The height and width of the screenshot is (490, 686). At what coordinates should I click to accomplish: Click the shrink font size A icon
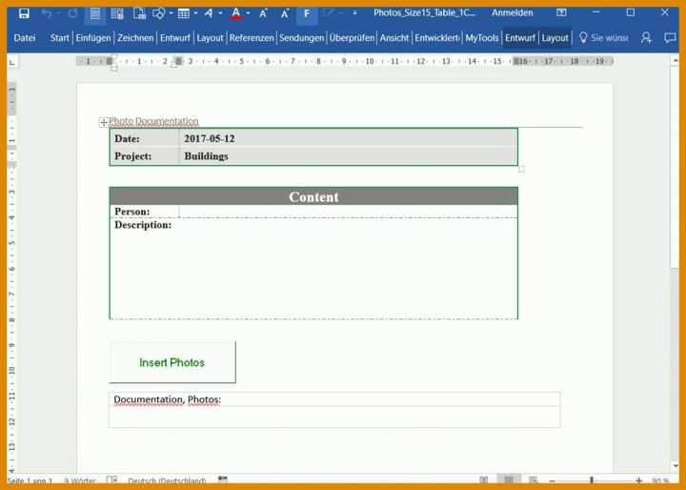pyautogui.click(x=285, y=13)
